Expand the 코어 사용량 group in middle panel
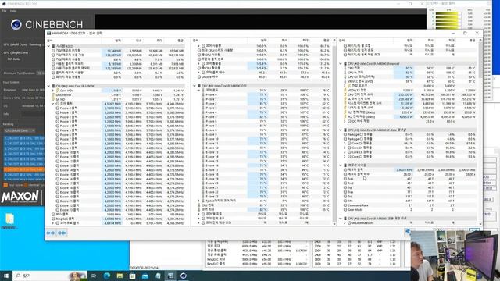 click(199, 46)
